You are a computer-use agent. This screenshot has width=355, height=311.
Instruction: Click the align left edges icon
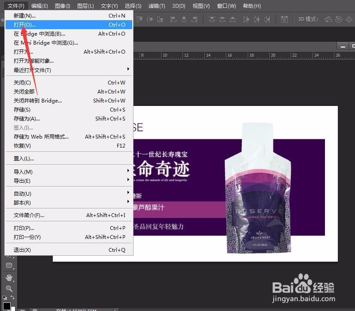click(174, 19)
